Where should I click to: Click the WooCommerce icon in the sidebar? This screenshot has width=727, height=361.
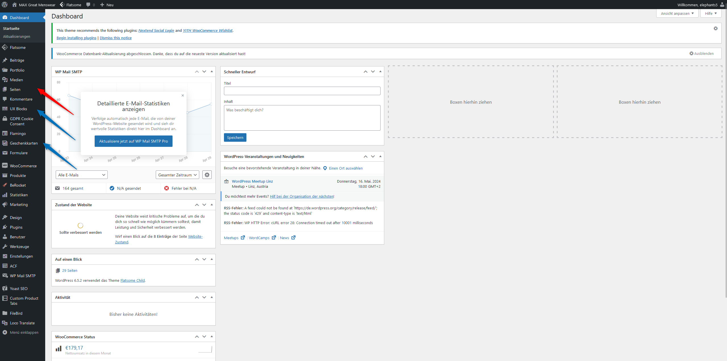click(5, 166)
